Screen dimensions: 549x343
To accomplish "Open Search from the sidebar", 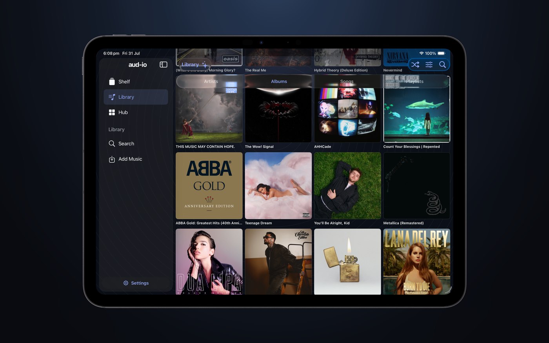I will tap(136, 143).
